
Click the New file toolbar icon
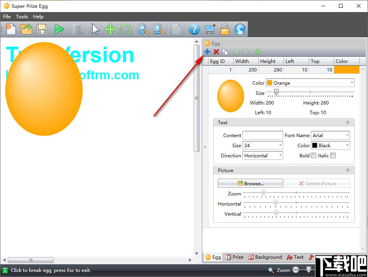tap(11, 29)
